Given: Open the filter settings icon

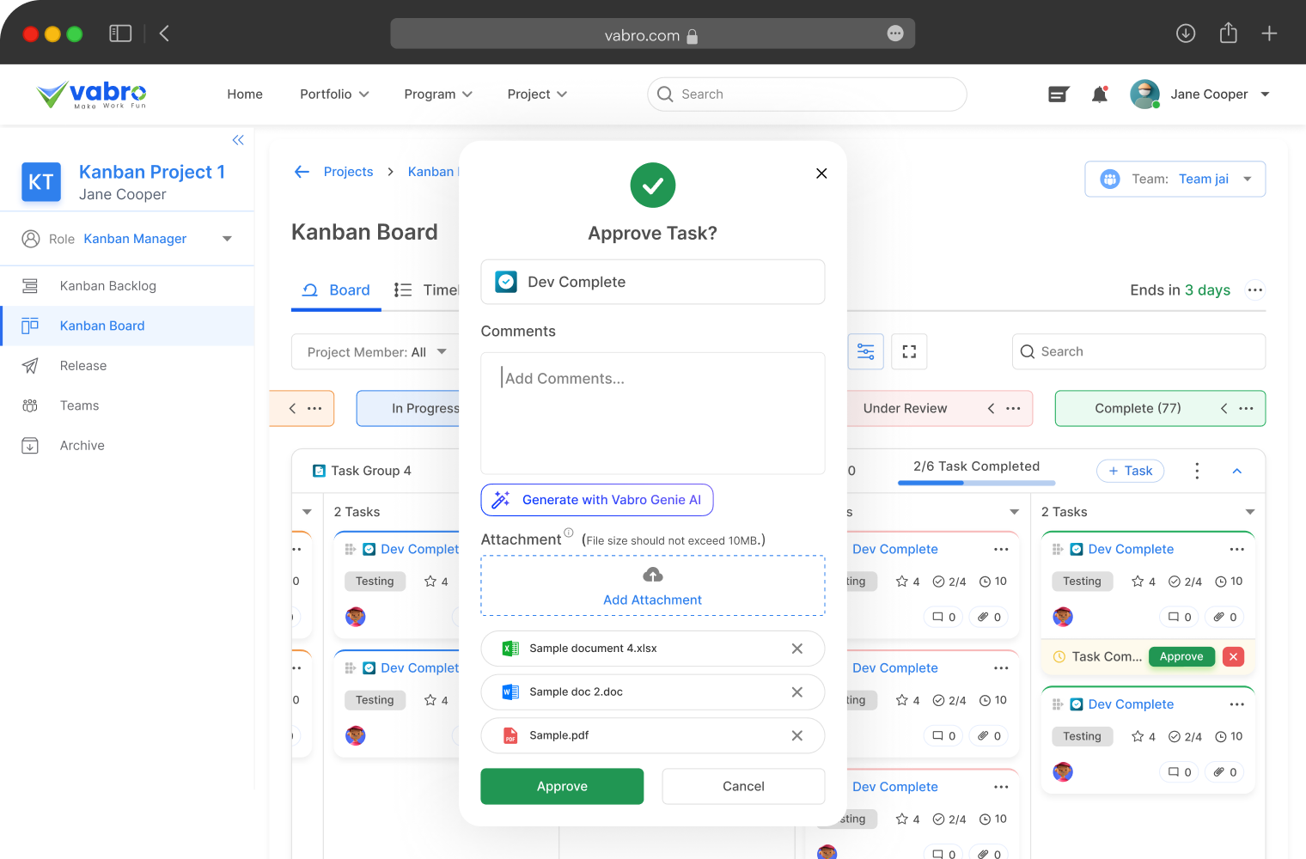Looking at the screenshot, I should [865, 351].
